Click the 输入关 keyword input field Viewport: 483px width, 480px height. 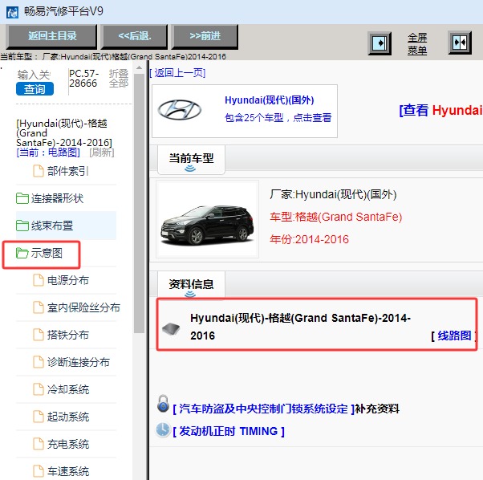pos(34,75)
